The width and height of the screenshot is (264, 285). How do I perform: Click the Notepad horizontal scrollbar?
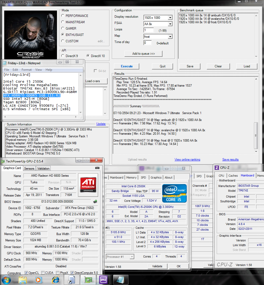pos(40,117)
